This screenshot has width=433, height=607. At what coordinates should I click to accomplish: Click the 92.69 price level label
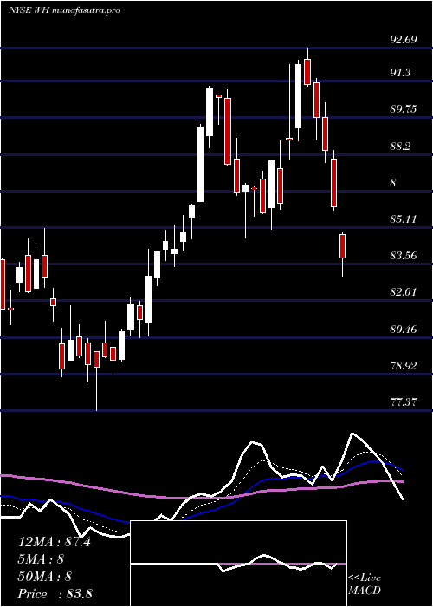pyautogui.click(x=404, y=40)
